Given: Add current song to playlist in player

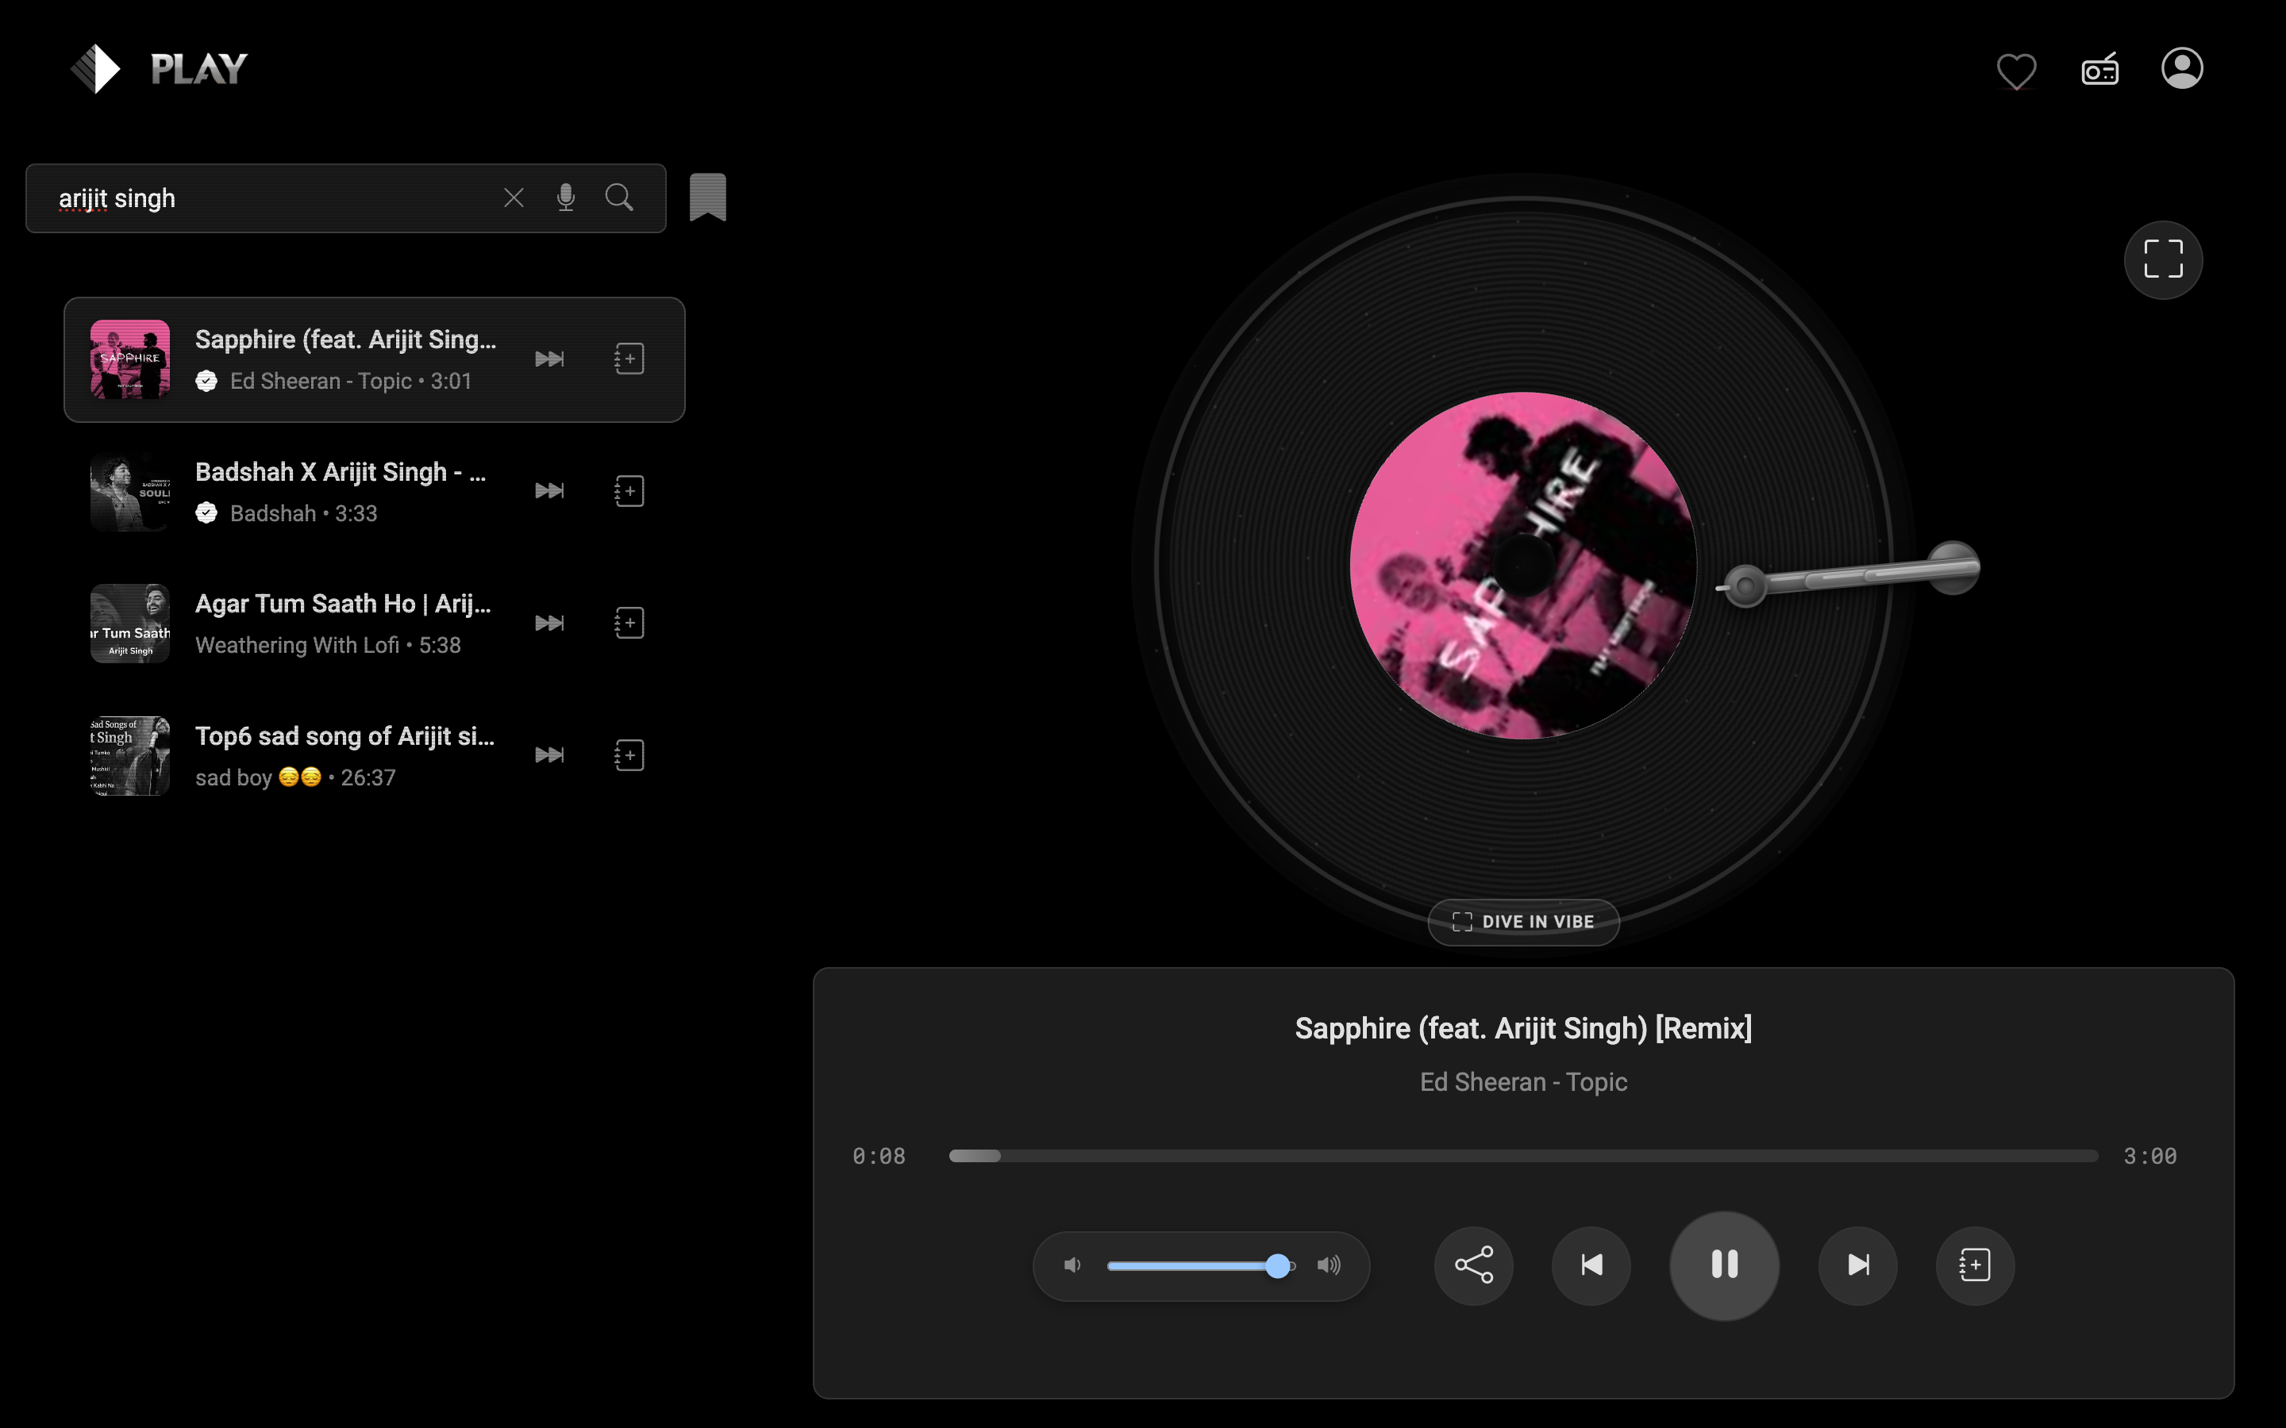Looking at the screenshot, I should [x=1975, y=1265].
